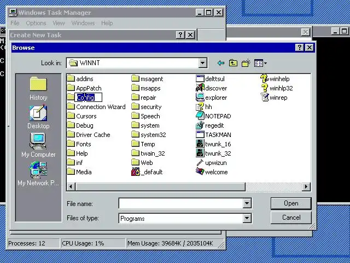
Task: Click the file list right scroll arrow
Action: pos(306,186)
